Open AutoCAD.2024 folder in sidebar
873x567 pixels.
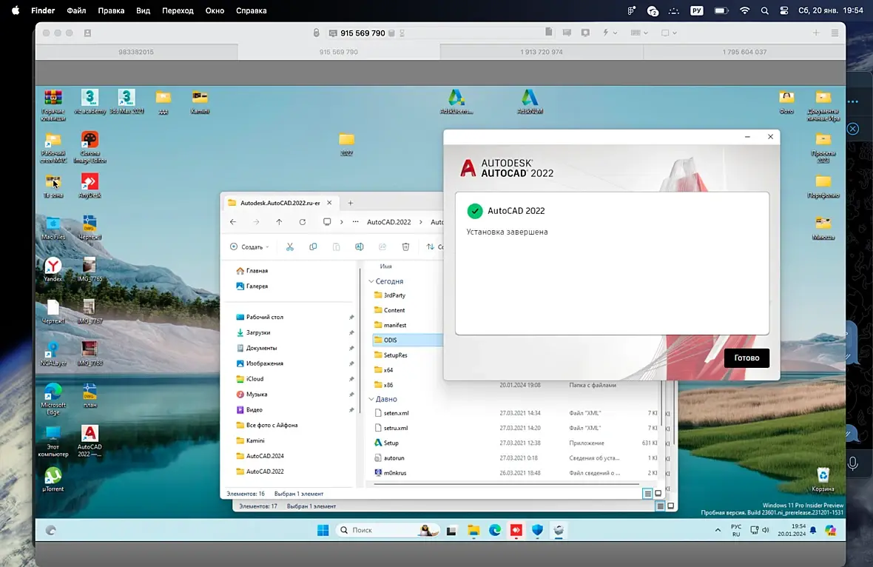pos(260,456)
